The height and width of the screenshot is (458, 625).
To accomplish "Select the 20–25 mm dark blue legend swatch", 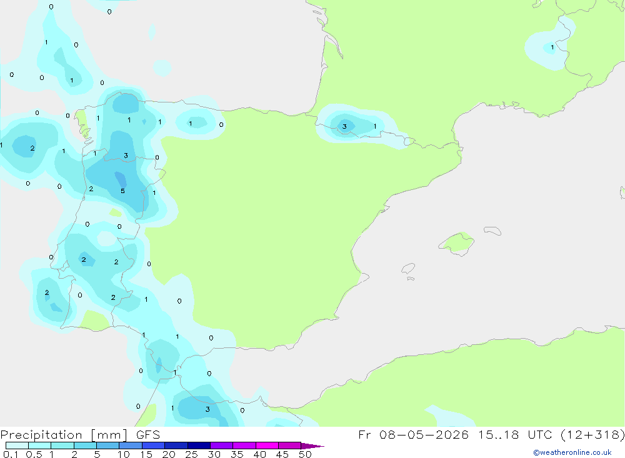I will point(176,446).
